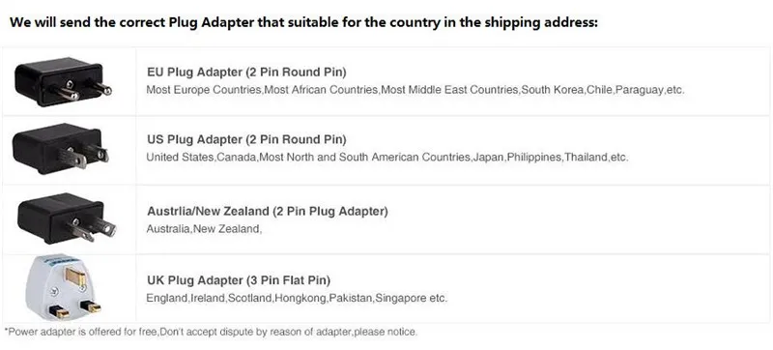Click the word Philippines in US row

[x=534, y=158]
